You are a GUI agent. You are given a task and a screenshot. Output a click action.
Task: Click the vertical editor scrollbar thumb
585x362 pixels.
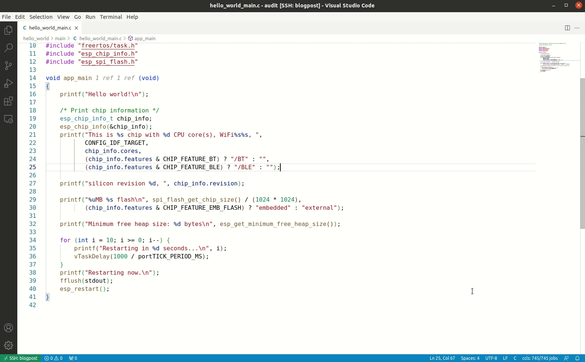coord(582,153)
